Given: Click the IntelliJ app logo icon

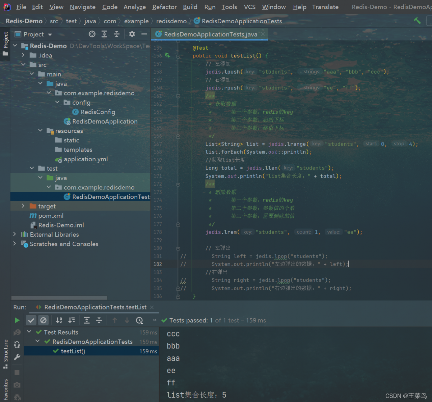Looking at the screenshot, I should point(7,7).
